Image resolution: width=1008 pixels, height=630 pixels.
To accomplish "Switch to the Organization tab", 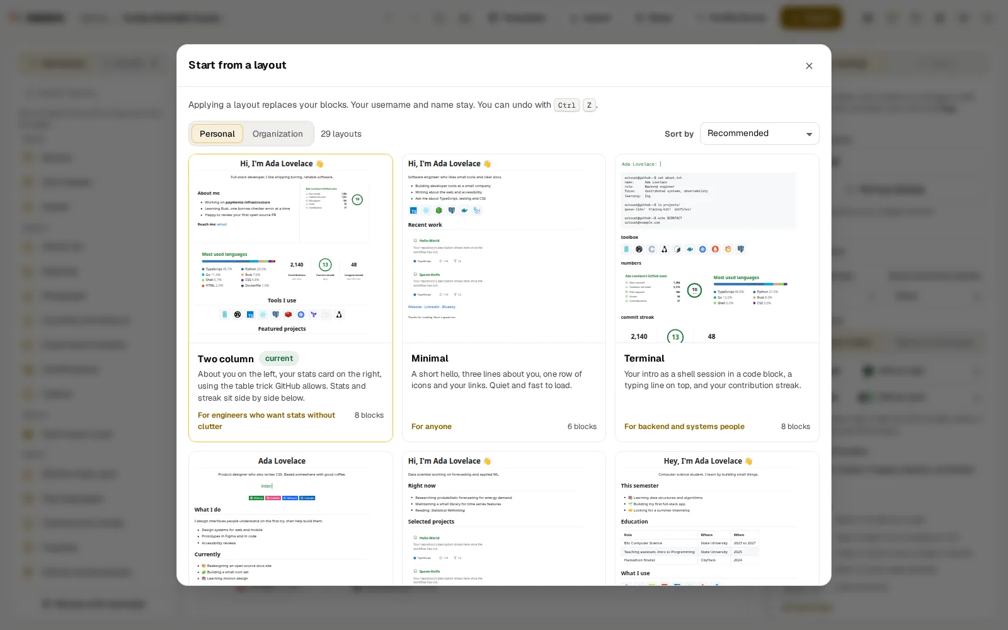I will coord(278,134).
